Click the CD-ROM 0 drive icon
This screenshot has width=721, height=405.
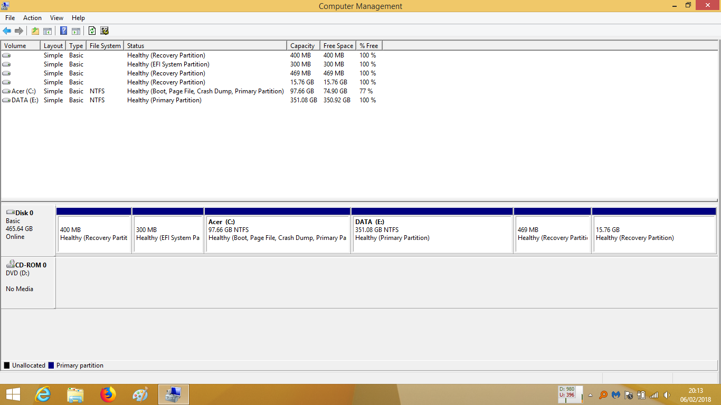click(x=11, y=265)
